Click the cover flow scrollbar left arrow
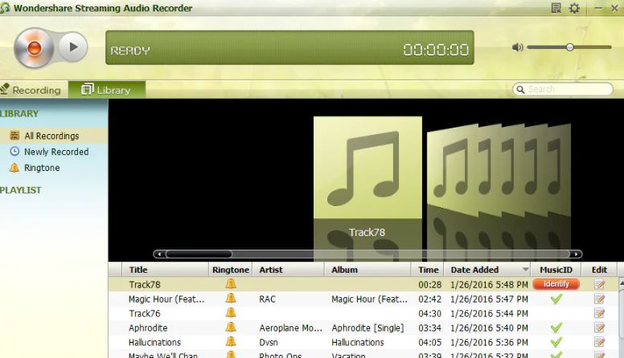This screenshot has width=624, height=358. [x=159, y=254]
